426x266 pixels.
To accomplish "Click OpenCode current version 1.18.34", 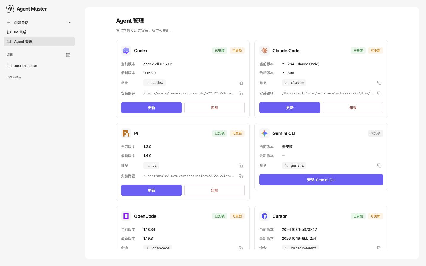I will tap(149, 229).
